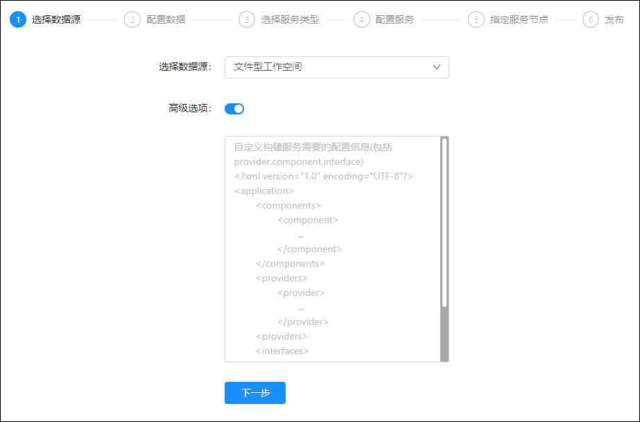Click the dropdown arrow chevron icon
Image resolution: width=640 pixels, height=422 pixels.
pyautogui.click(x=436, y=67)
